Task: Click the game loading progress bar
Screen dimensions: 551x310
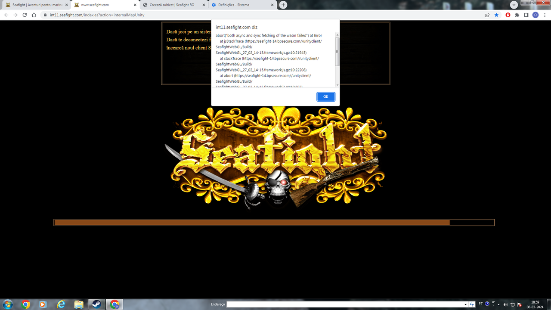Action: tap(274, 223)
